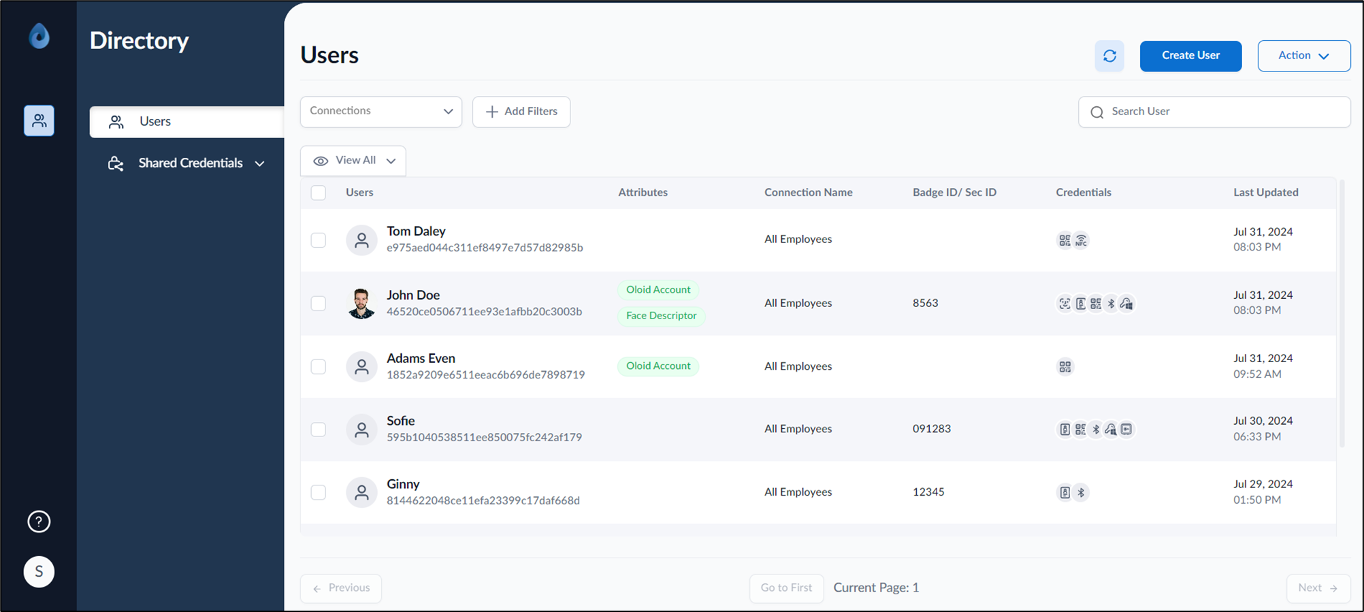Select Ginny's row checkbox
1364x612 pixels.
pyautogui.click(x=318, y=492)
